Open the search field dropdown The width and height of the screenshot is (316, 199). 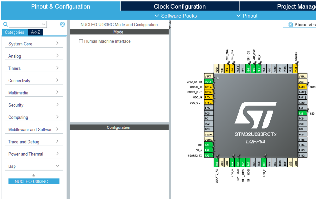coord(44,24)
